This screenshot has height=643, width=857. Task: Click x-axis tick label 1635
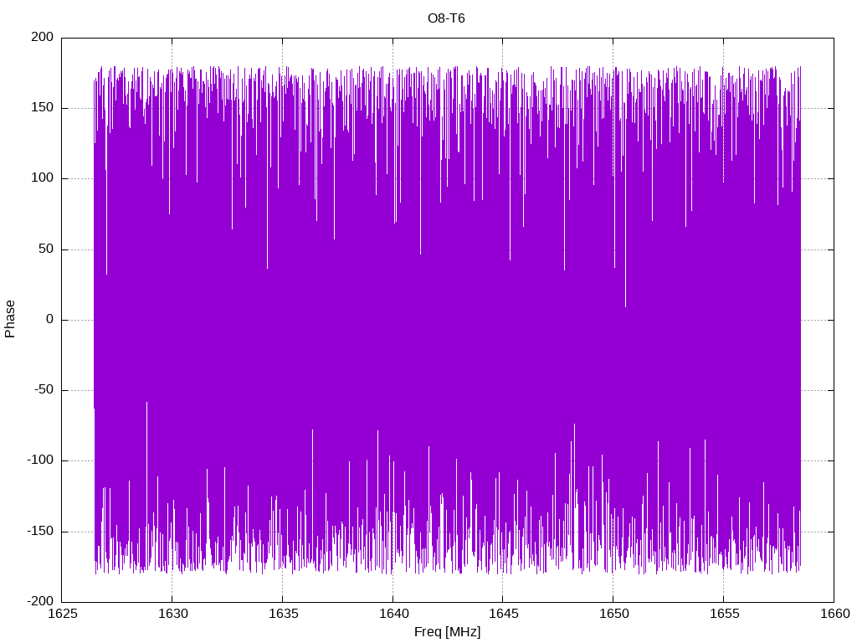pos(283,614)
